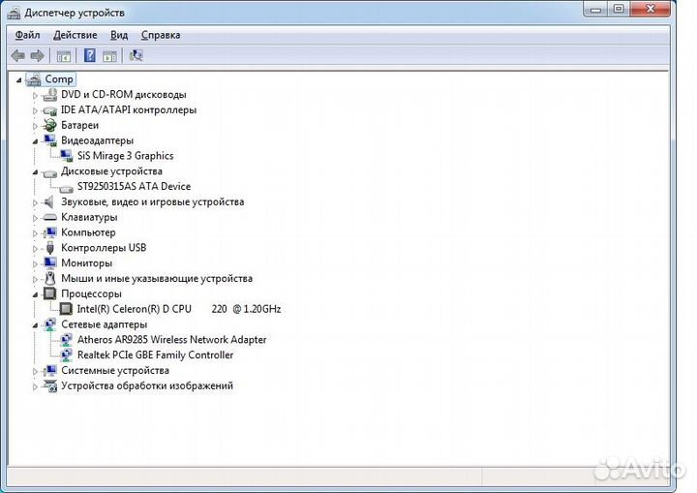Click the Системные устройства icon

point(49,371)
